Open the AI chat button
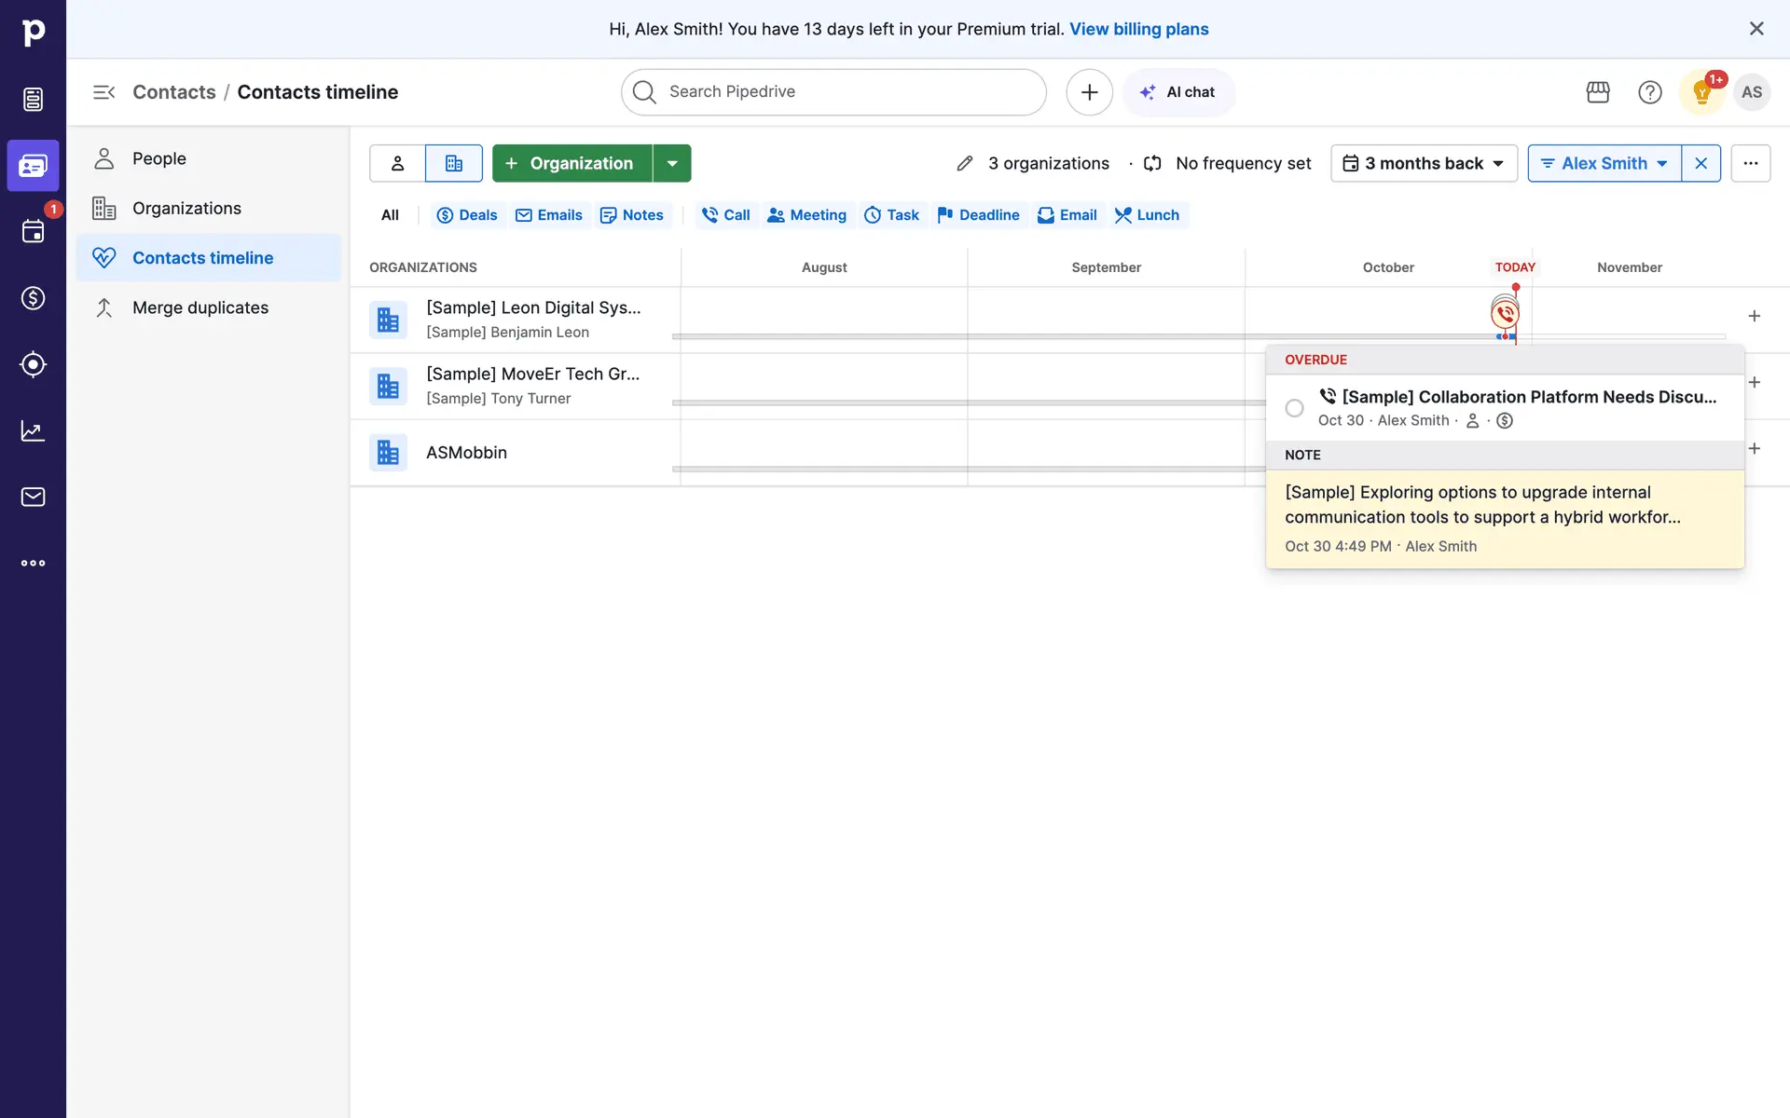Viewport: 1790px width, 1118px height. tap(1178, 92)
